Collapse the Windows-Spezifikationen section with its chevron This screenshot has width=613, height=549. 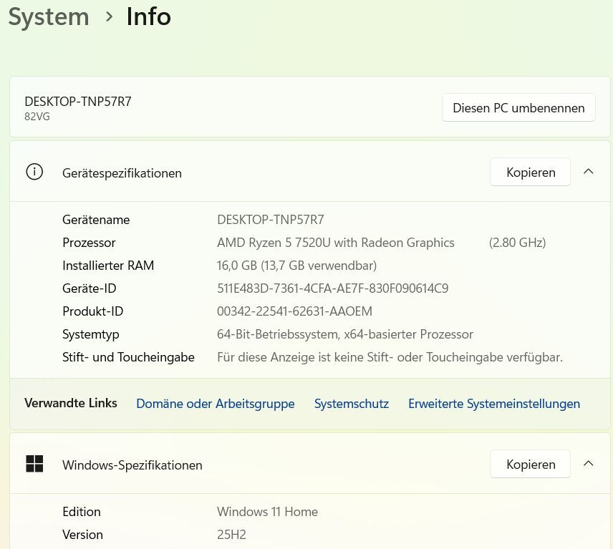(589, 464)
